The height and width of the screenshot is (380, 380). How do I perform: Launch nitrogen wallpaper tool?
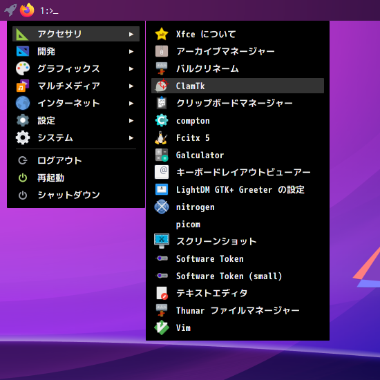[x=238, y=207]
